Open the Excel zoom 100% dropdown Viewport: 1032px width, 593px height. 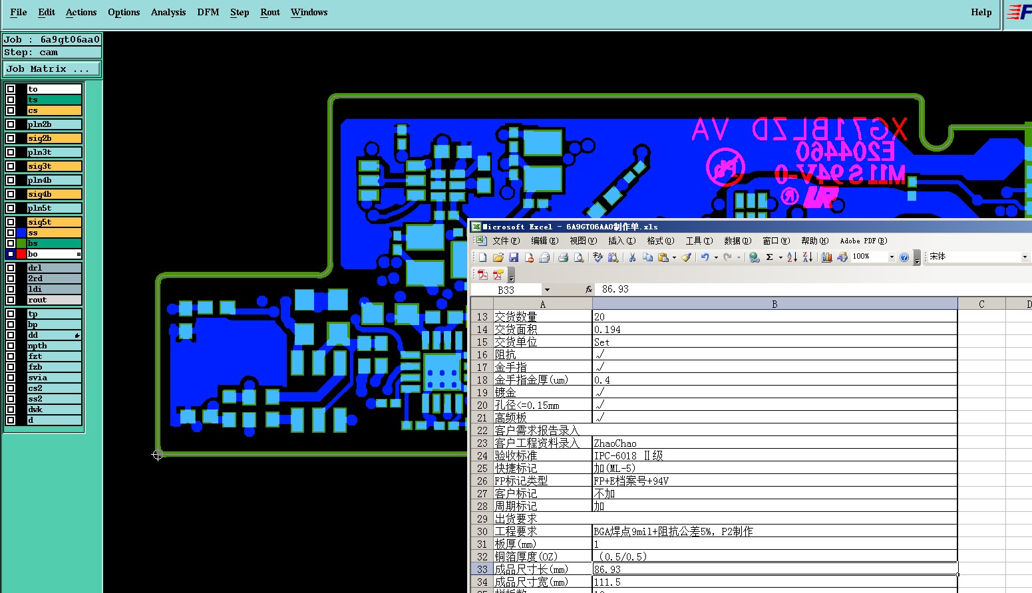[892, 257]
